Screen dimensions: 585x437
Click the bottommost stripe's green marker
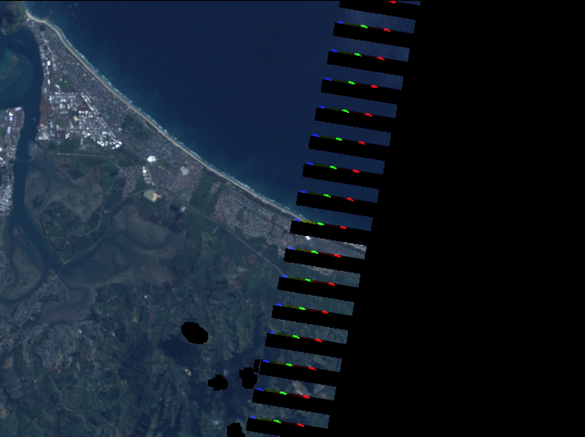[277, 421]
